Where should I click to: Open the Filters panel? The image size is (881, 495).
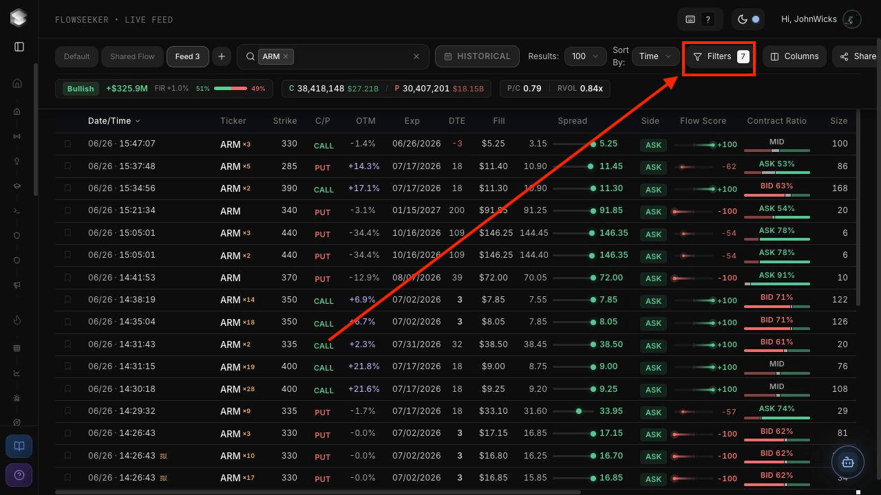coord(719,56)
